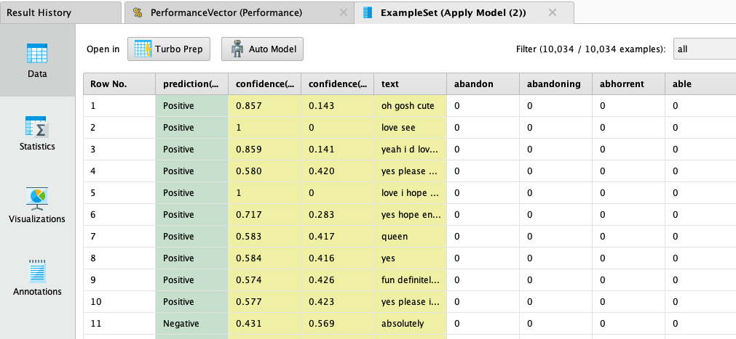Click the row number 10 cell
The image size is (736, 339).
coord(119,301)
